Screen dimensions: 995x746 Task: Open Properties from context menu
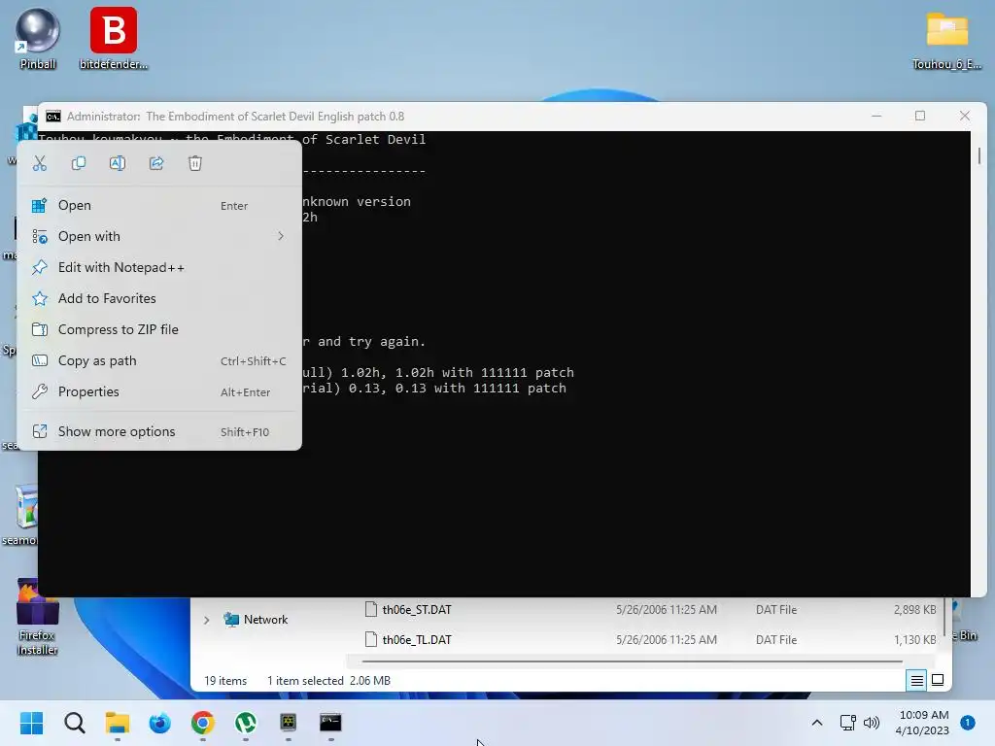click(159, 392)
